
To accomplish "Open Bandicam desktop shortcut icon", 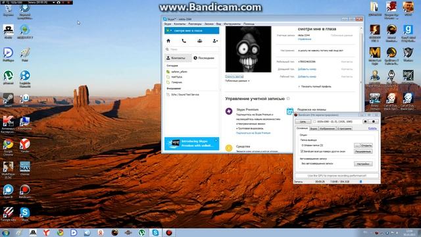I will [x=25, y=190].
